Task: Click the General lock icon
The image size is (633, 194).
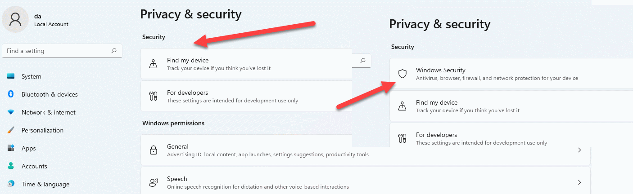Action: 154,150
